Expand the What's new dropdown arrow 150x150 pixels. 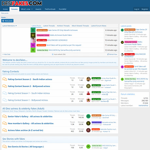tap(32, 9)
